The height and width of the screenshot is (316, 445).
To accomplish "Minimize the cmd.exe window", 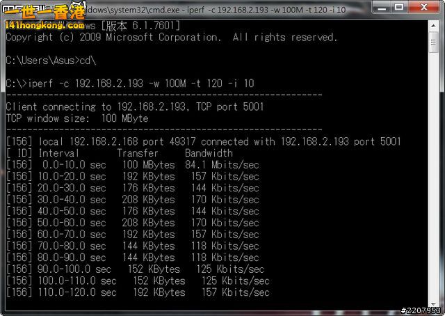I will 380,8.
